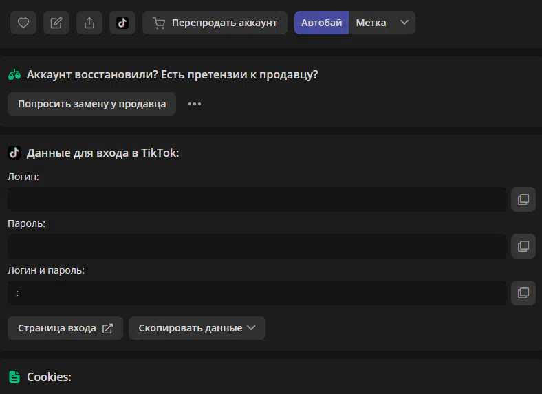The width and height of the screenshot is (542, 394).
Task: Open the Страница входа external link
Action: tap(65, 328)
